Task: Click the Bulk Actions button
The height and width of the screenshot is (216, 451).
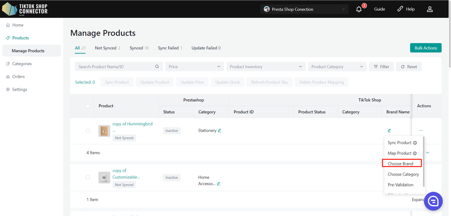Action: coord(426,48)
